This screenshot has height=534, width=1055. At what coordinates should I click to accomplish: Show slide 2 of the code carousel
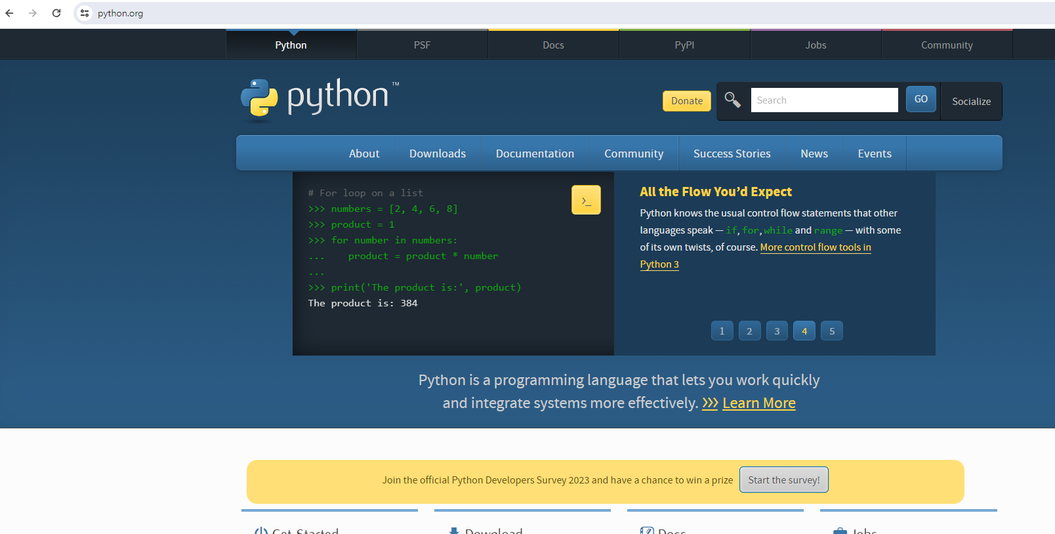[x=750, y=331]
